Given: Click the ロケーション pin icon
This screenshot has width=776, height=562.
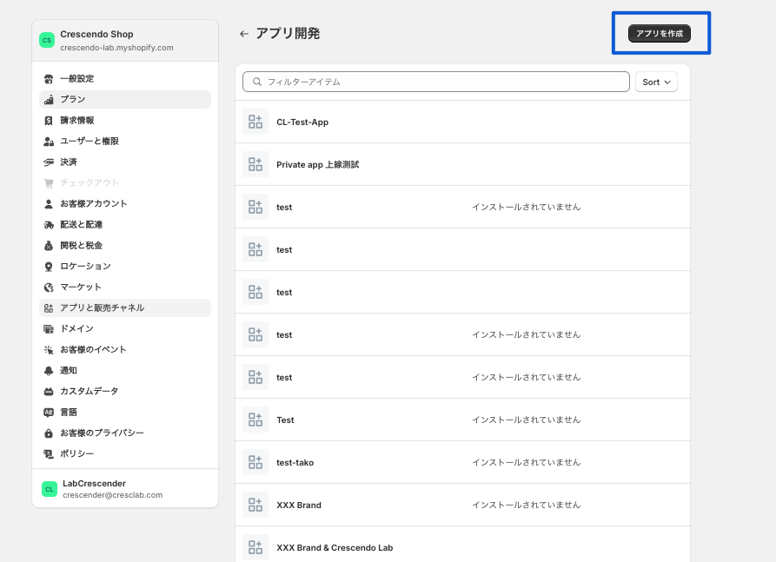Looking at the screenshot, I should [49, 267].
